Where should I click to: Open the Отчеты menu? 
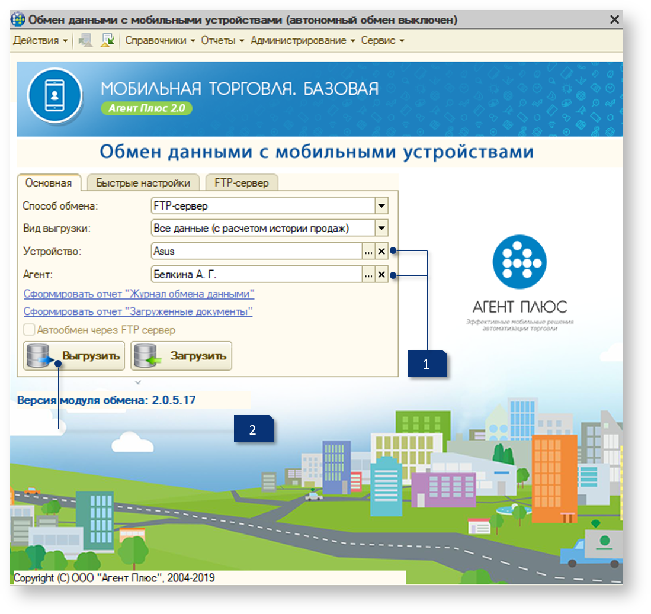point(222,41)
